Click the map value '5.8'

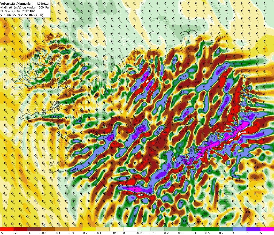(x=112, y=138)
